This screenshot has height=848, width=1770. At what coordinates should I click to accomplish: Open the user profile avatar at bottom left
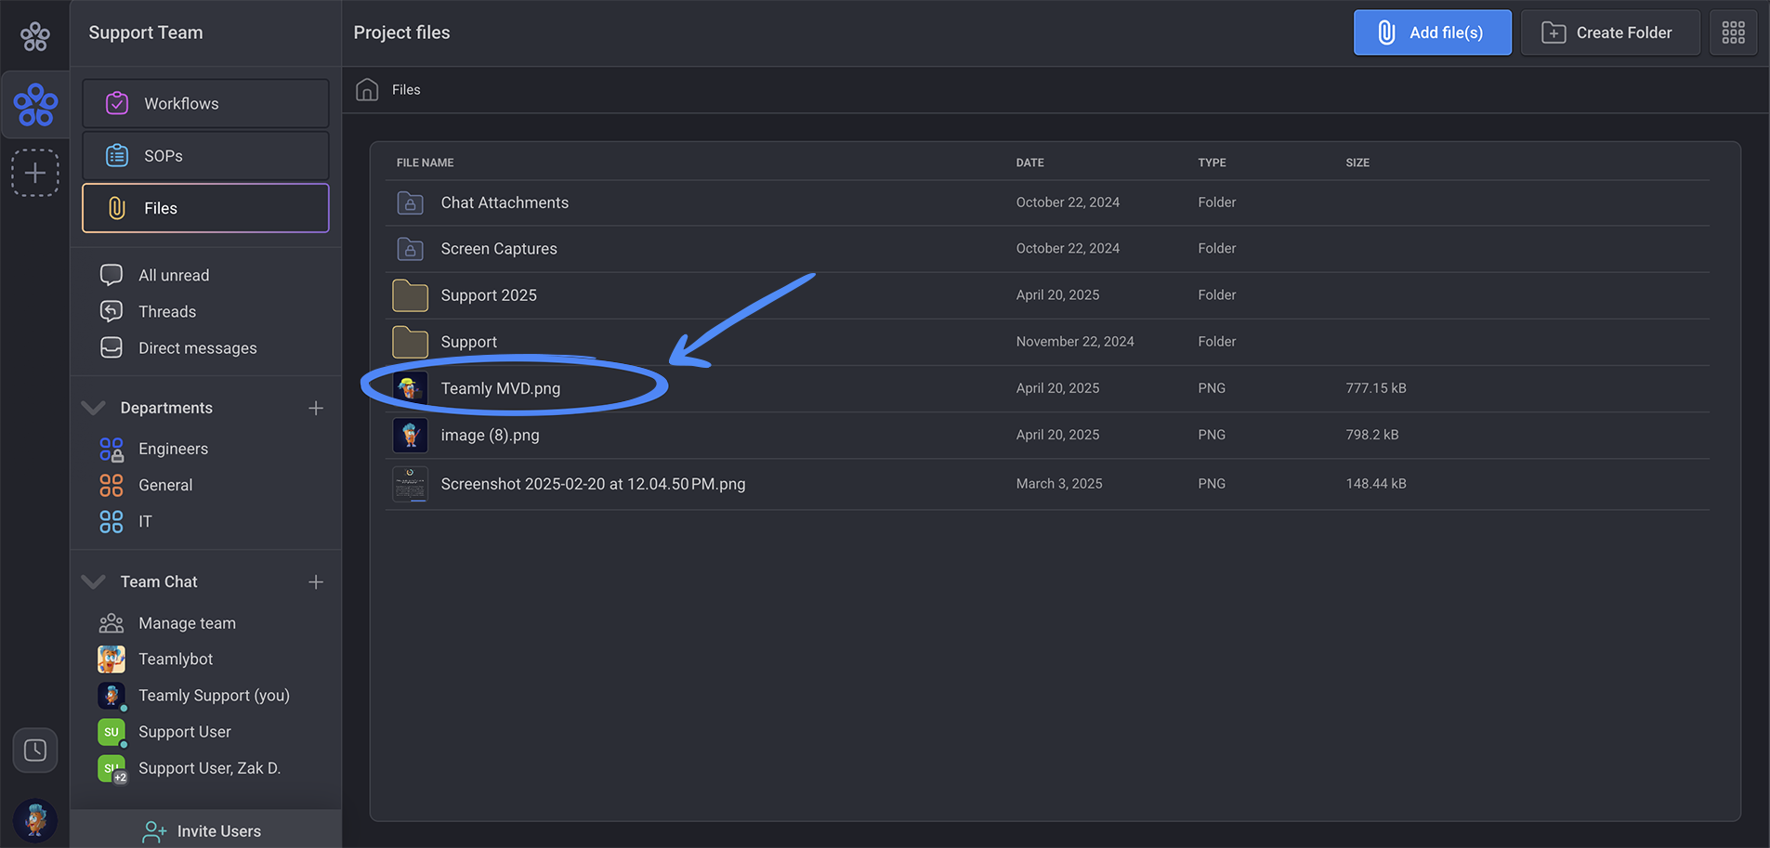pos(35,820)
